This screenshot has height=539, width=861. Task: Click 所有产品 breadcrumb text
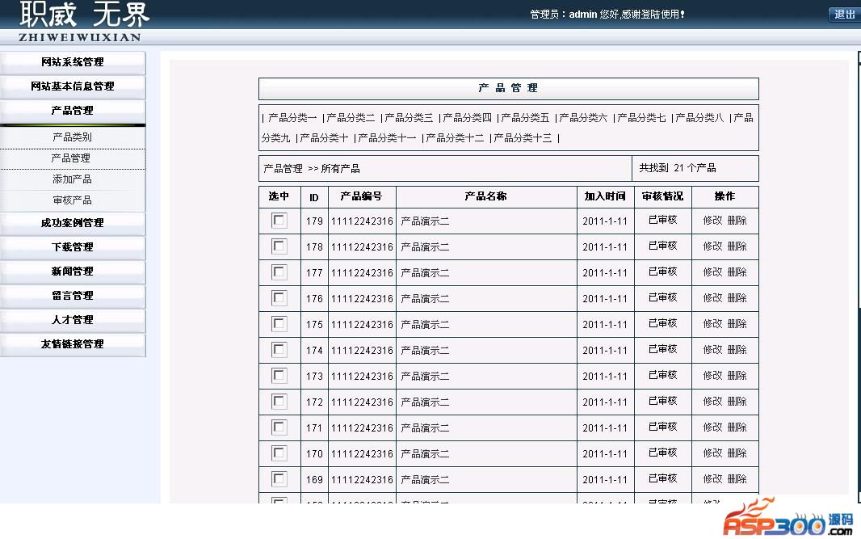coord(341,169)
